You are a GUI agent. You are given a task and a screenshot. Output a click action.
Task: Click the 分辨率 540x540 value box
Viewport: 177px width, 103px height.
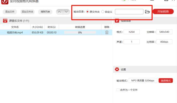point(164,32)
